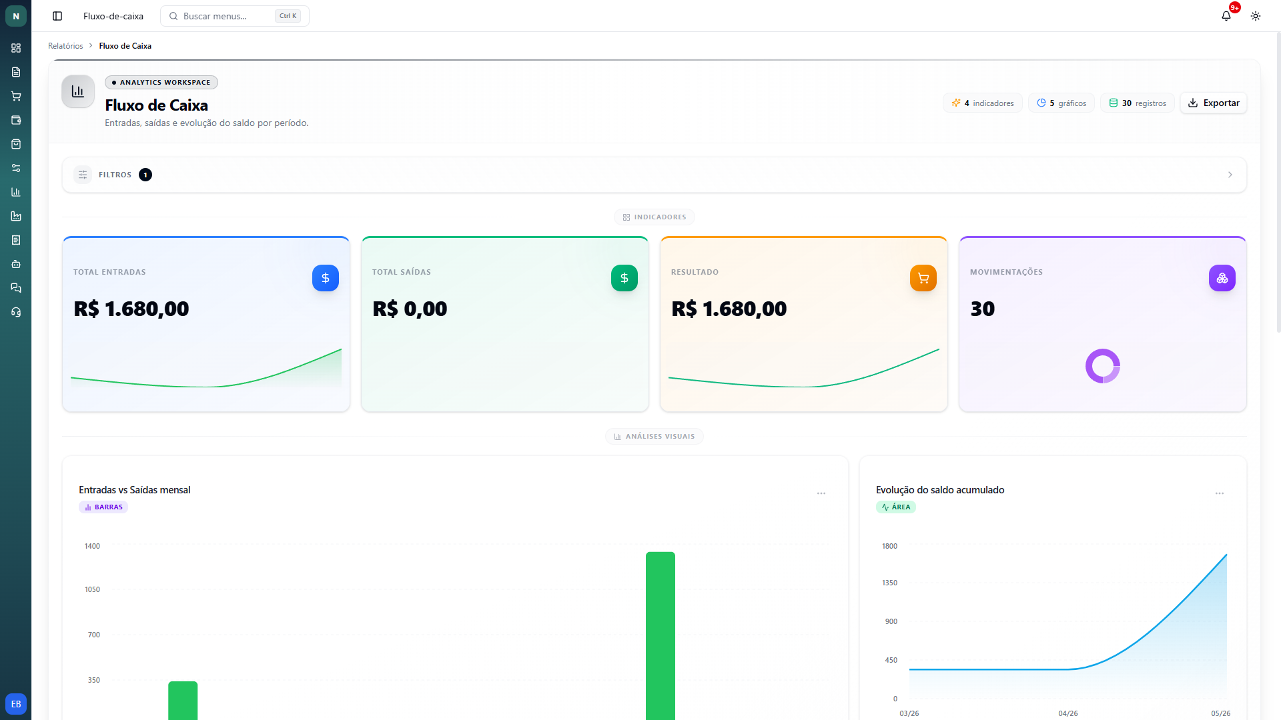Viewport: 1281px width, 720px height.
Task: Open the bar chart reports sidebar icon
Action: (x=16, y=192)
